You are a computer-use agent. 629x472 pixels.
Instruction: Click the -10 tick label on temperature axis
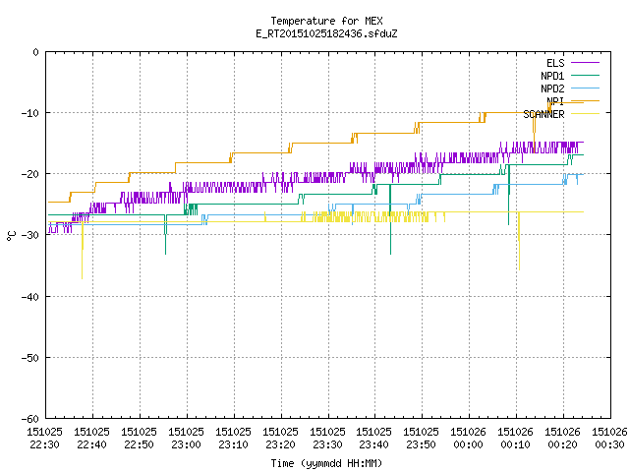click(x=30, y=113)
